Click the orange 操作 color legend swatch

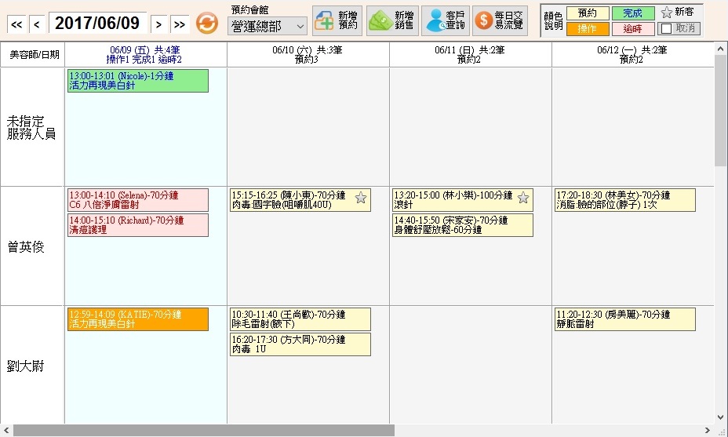[587, 29]
